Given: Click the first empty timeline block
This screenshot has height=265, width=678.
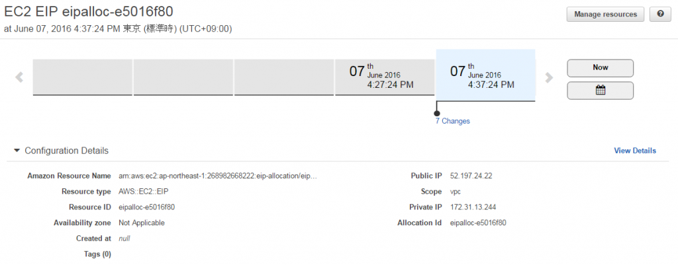Looking at the screenshot, I should 82,77.
